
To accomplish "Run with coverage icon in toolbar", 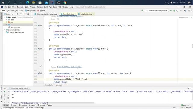I will tap(177, 11).
